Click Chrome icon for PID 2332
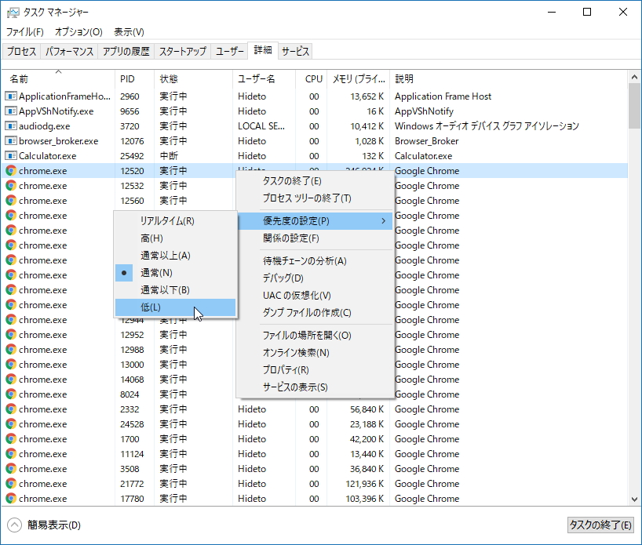The image size is (642, 545). tap(11, 409)
